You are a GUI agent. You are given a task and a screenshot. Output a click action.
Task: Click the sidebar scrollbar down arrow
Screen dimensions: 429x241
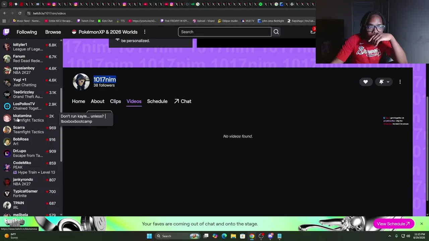[61, 215]
